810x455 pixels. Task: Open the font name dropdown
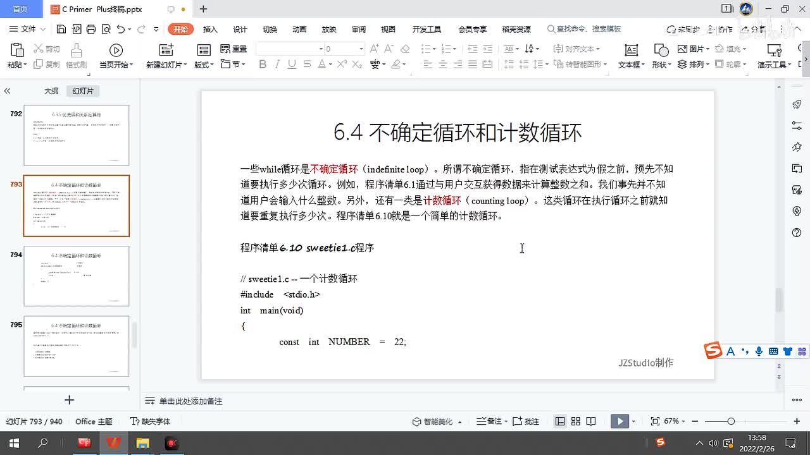pos(321,49)
